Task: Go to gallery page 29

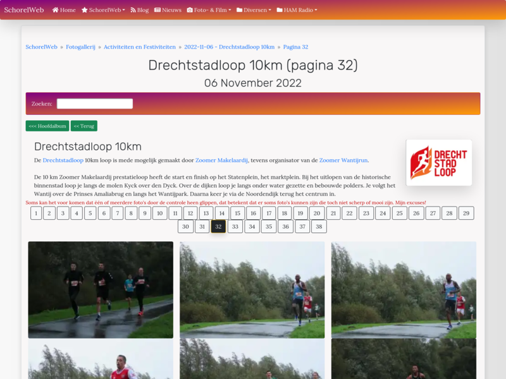Action: click(x=466, y=213)
